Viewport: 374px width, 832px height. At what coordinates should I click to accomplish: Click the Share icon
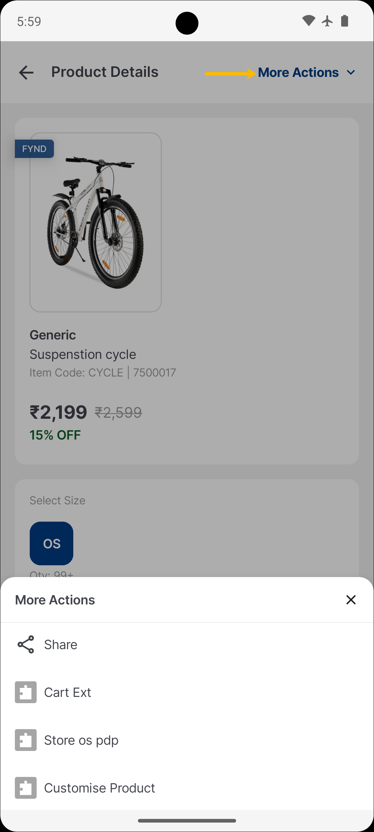pyautogui.click(x=26, y=645)
